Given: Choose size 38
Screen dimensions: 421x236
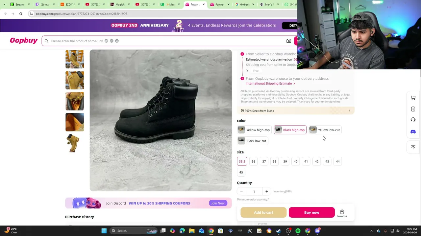Looking at the screenshot, I should pos(274,161).
